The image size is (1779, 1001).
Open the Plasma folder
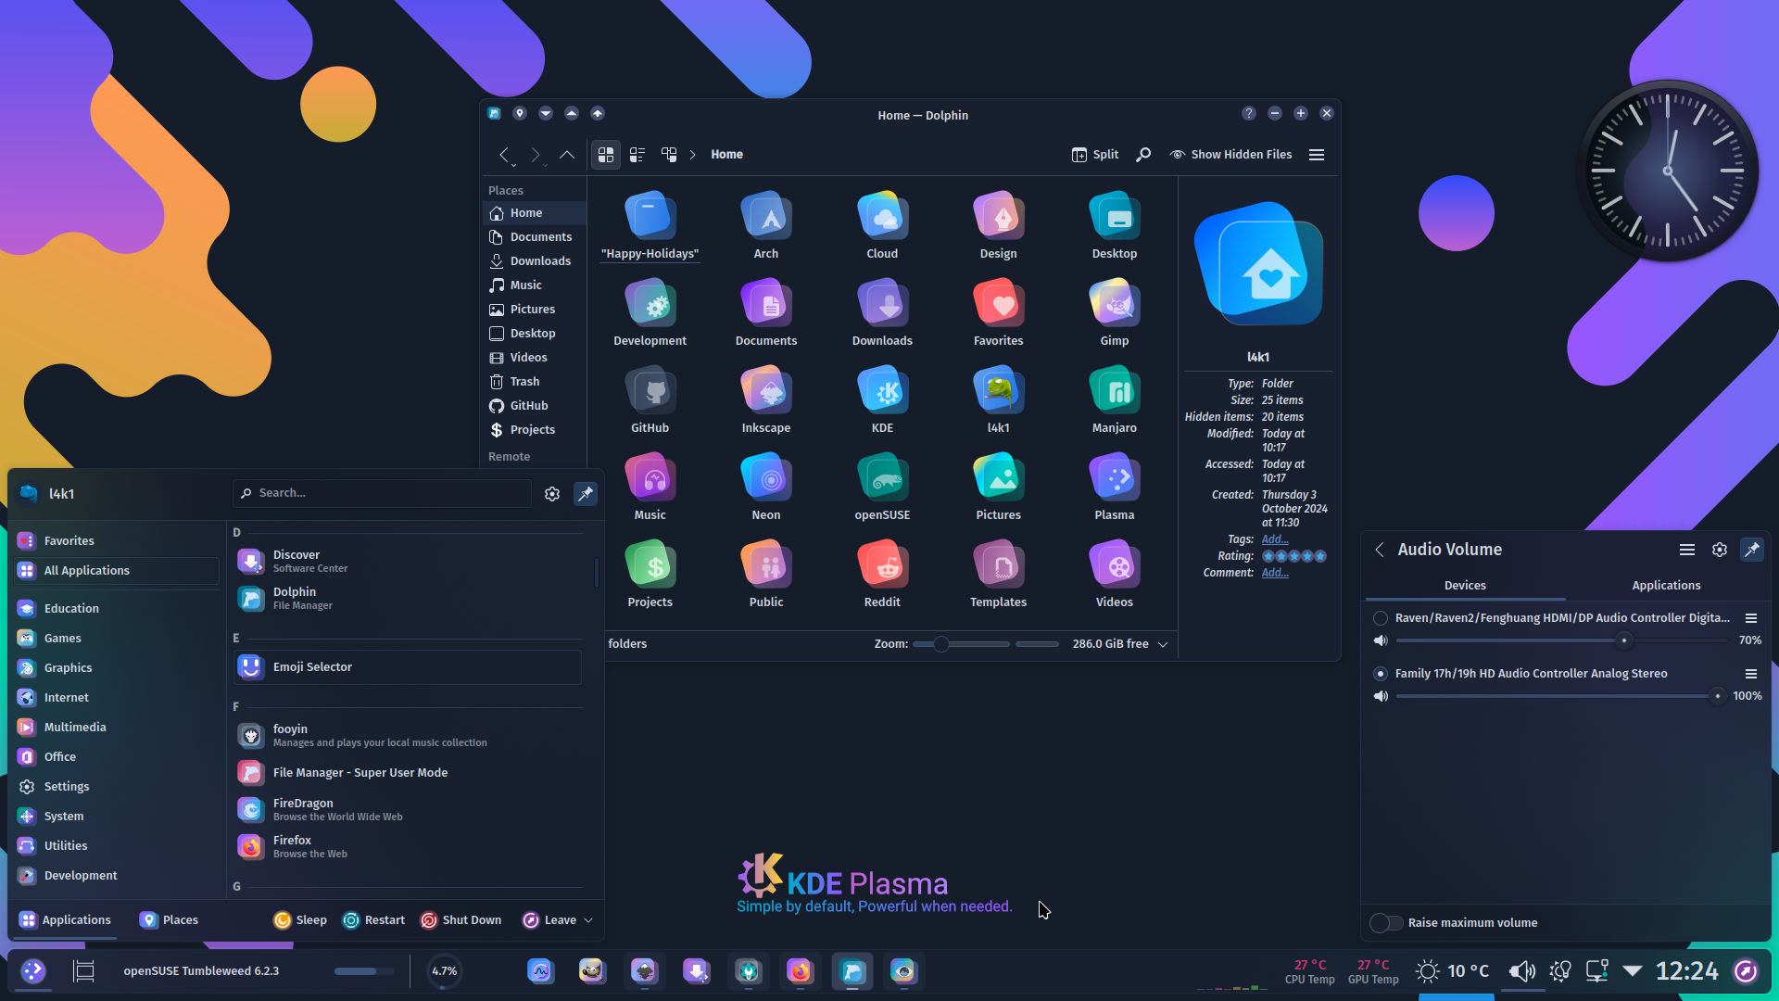click(x=1114, y=487)
